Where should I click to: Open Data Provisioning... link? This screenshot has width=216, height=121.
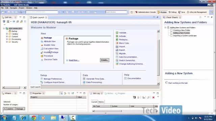(x=94, y=82)
